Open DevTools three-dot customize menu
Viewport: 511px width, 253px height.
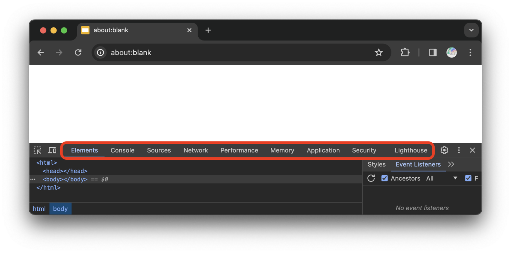(459, 150)
